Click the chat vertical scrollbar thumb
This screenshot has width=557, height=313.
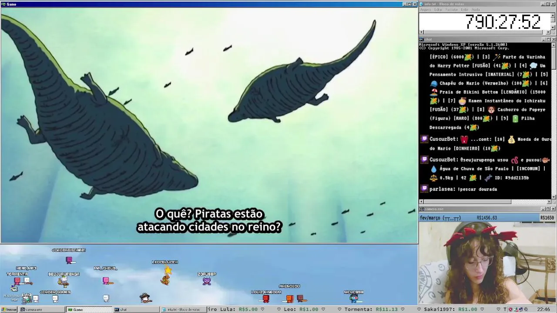coord(554,58)
